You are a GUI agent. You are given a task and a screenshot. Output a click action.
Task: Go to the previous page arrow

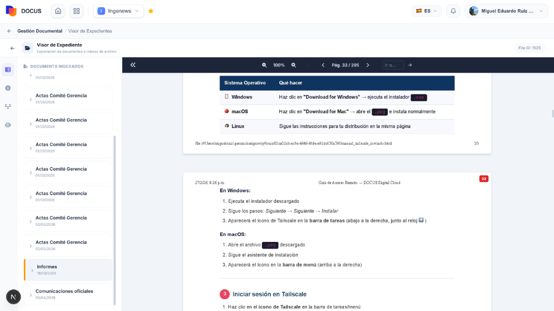pyautogui.click(x=323, y=65)
